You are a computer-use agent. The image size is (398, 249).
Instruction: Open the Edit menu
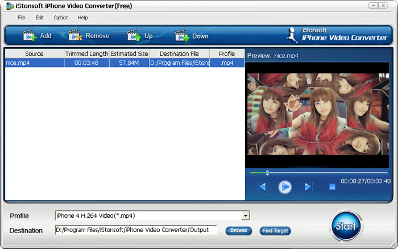(x=39, y=18)
